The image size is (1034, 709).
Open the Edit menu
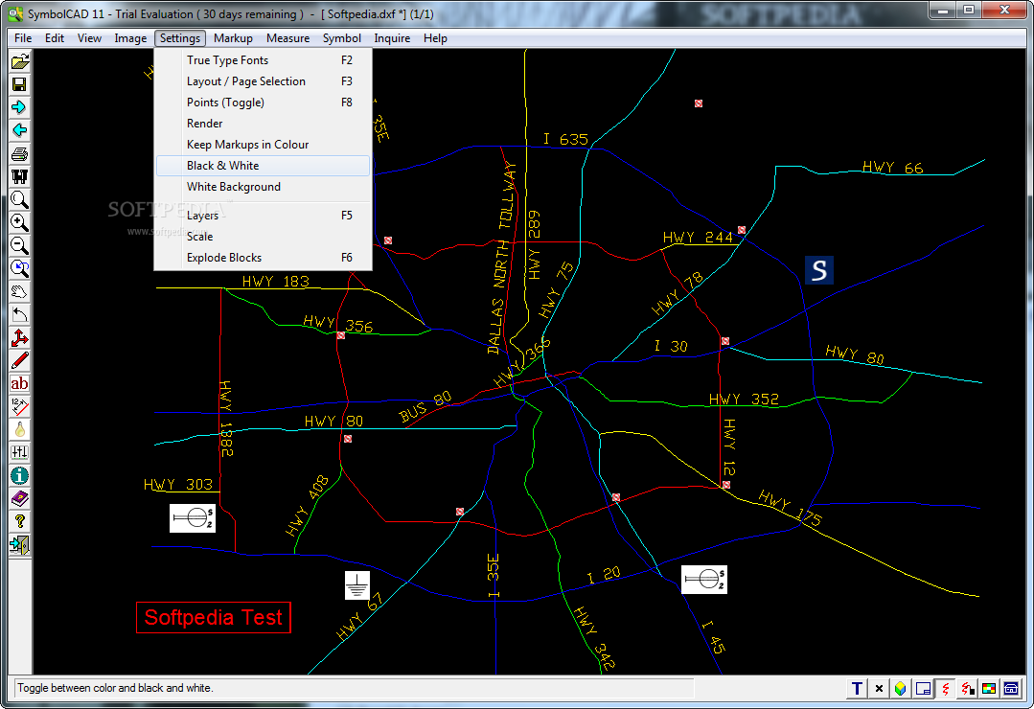(55, 38)
